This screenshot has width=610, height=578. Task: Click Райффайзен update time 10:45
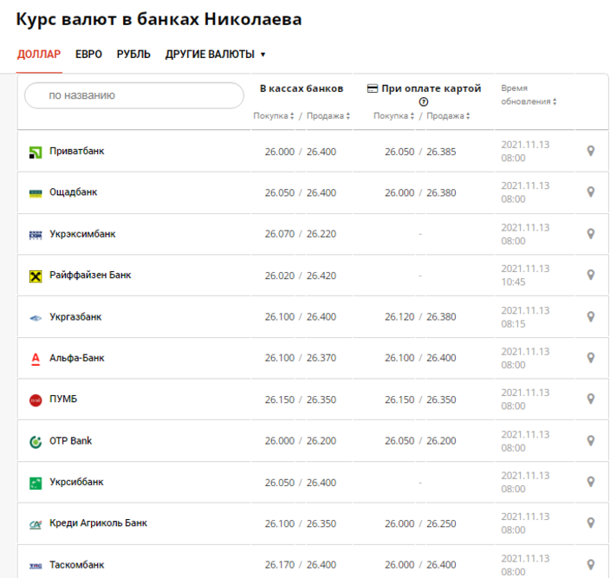click(x=513, y=282)
